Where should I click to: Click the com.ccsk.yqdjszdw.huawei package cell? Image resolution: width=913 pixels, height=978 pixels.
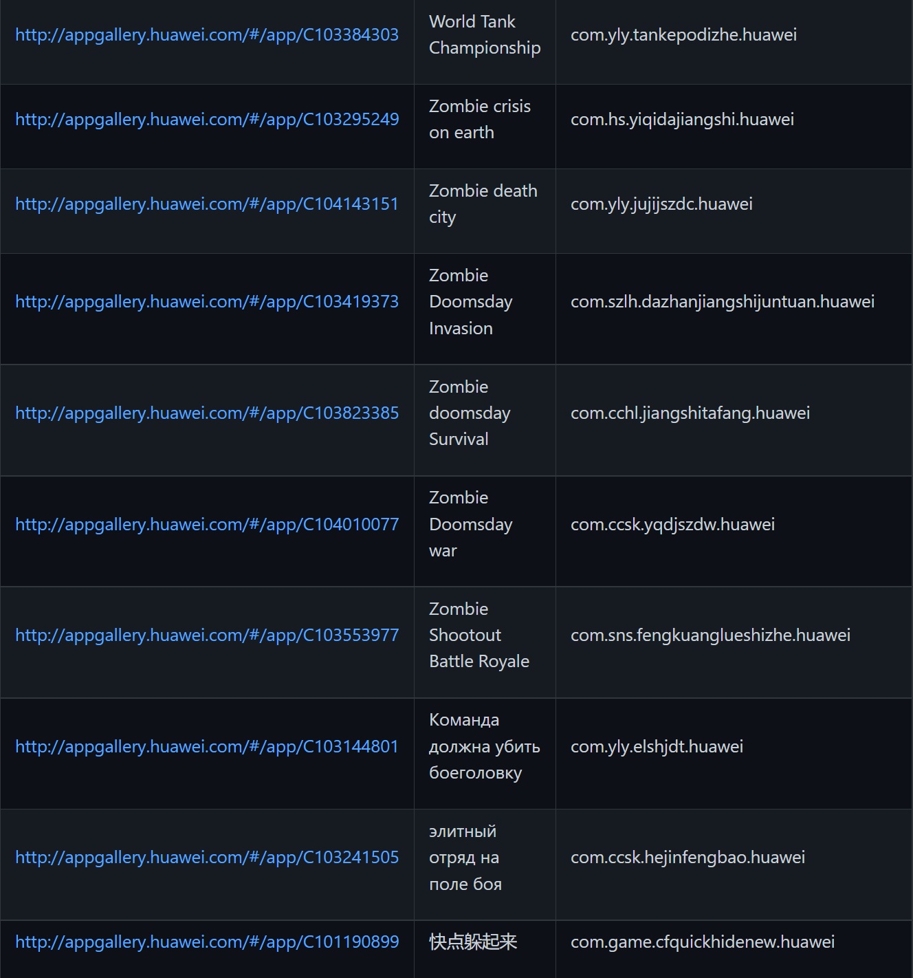pos(672,525)
